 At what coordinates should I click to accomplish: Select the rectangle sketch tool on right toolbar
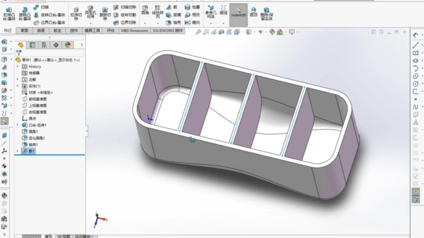coord(416,53)
